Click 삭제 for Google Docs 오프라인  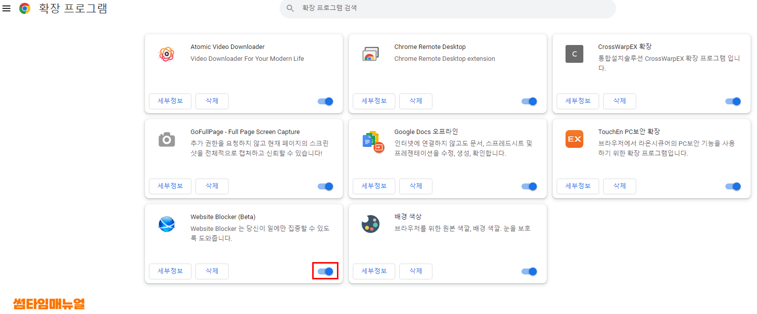[416, 186]
